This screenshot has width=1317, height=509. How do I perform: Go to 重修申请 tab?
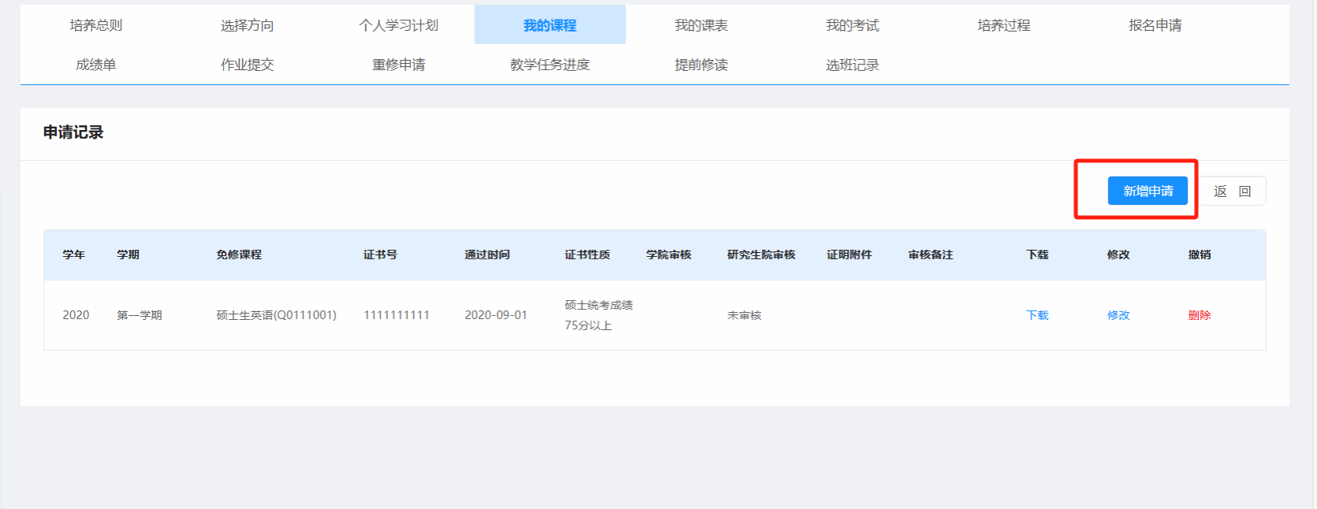[x=398, y=65]
